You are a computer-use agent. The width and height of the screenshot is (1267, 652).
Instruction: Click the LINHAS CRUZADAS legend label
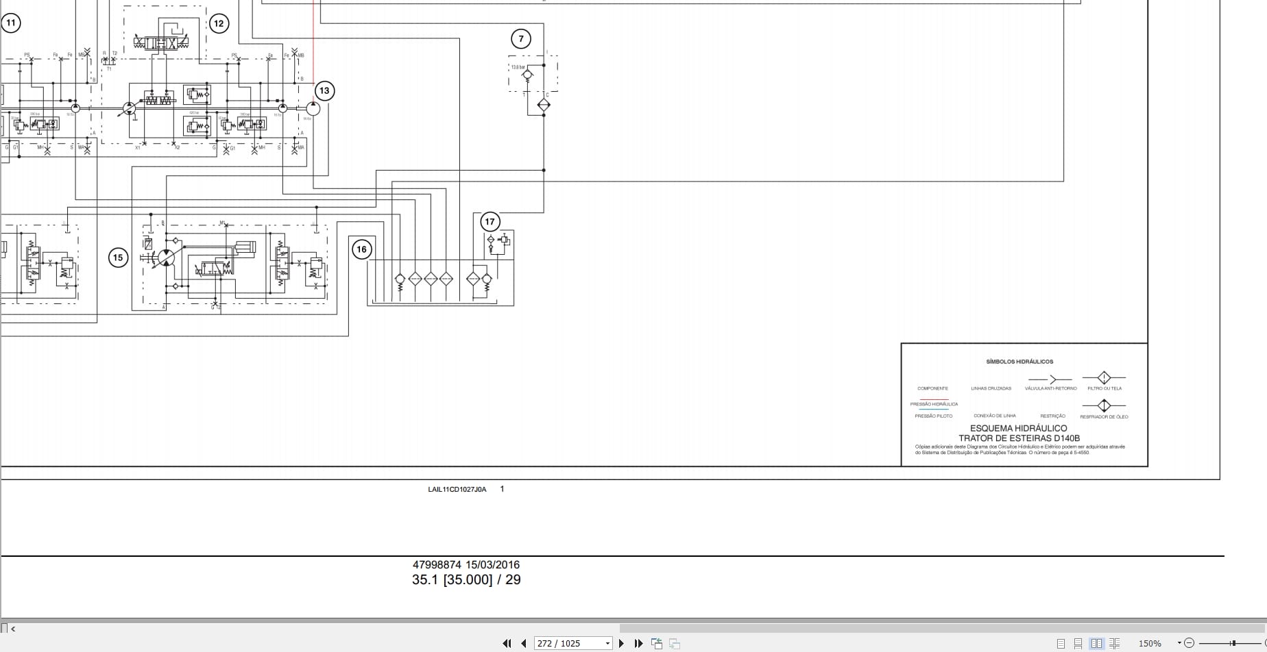click(991, 388)
